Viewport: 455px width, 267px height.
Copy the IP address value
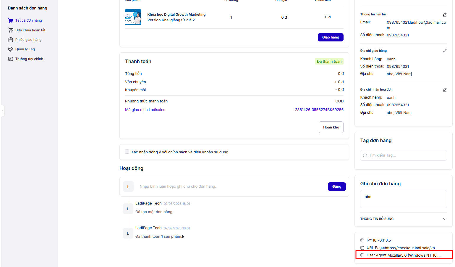pos(362,240)
